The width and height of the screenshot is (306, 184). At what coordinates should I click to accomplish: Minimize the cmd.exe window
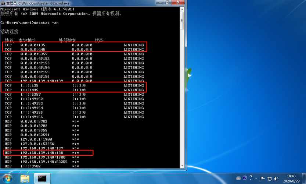pos(160,3)
